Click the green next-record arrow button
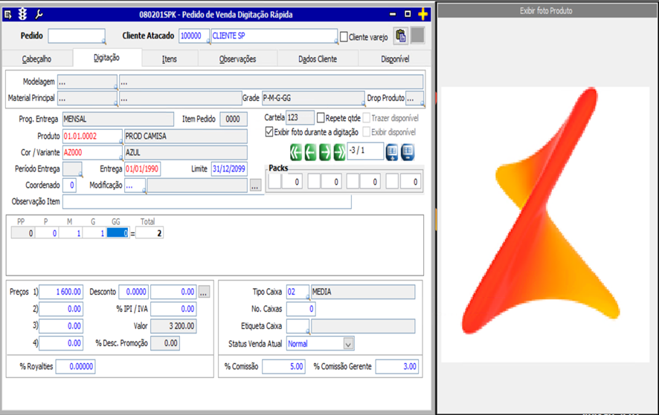 point(325,152)
